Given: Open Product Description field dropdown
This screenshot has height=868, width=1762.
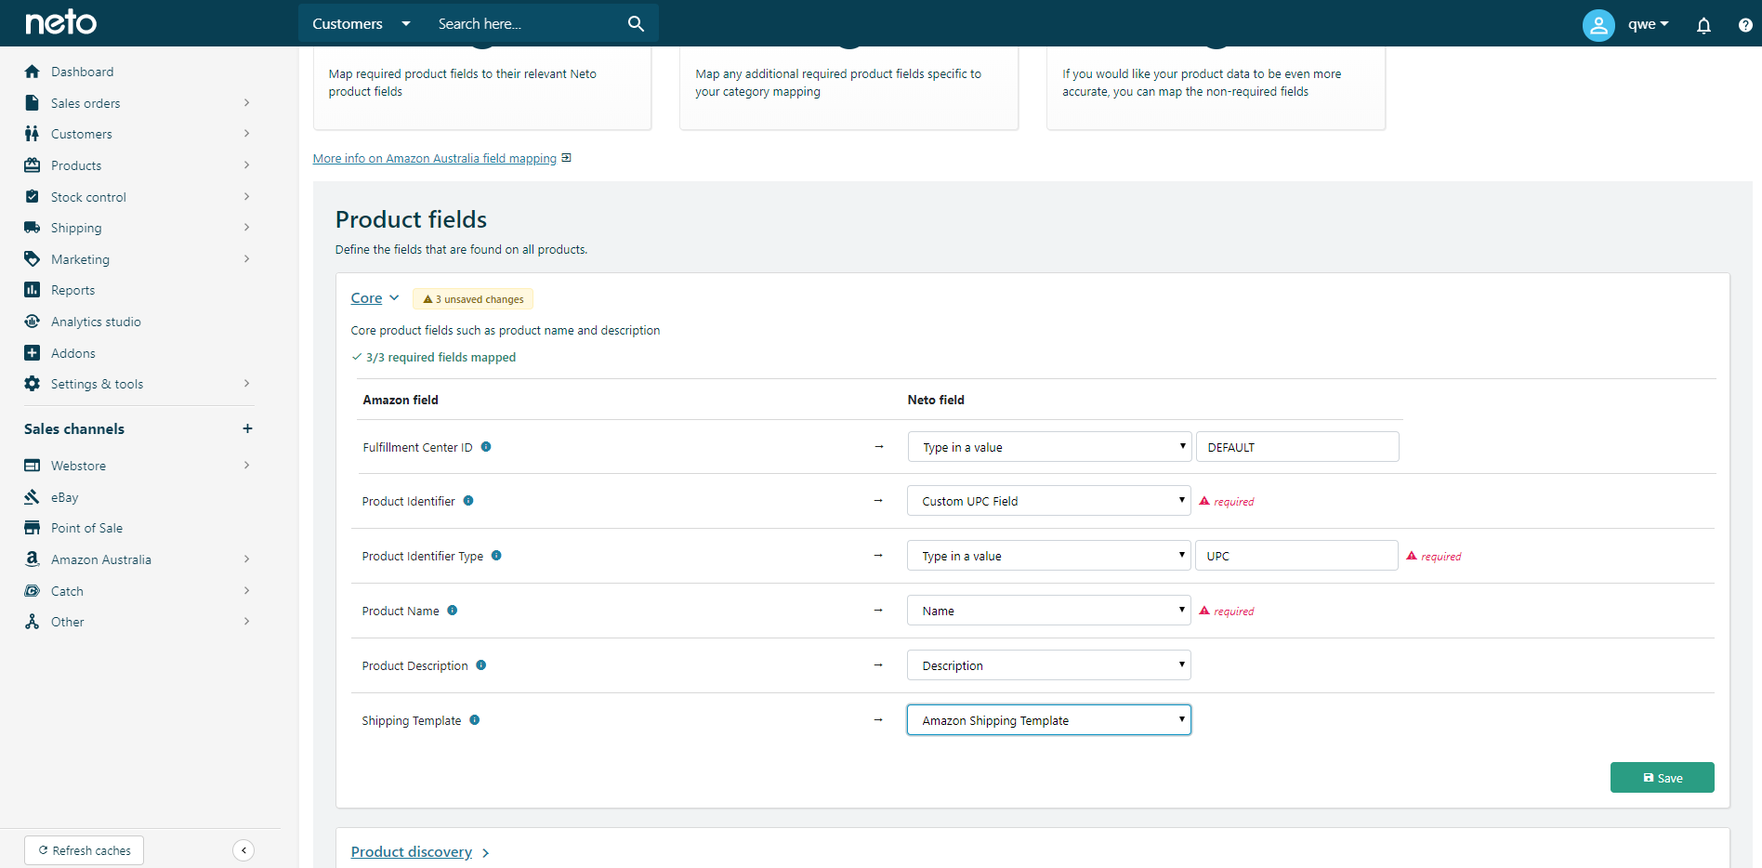Looking at the screenshot, I should [1049, 665].
